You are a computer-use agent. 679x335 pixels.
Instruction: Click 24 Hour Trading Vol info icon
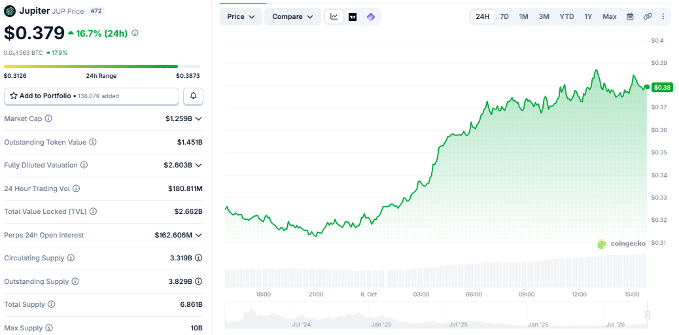77,188
